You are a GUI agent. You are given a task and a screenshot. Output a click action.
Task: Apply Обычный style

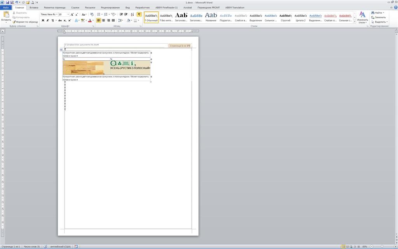tap(151, 17)
